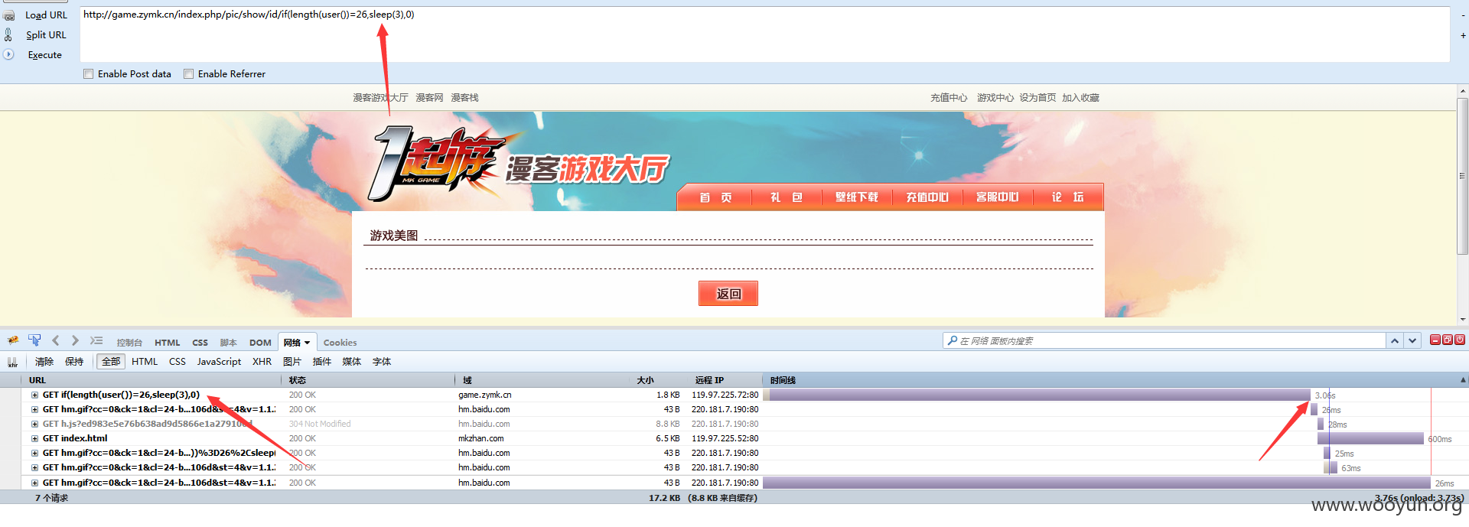Filter network requests by HTML

tap(145, 362)
